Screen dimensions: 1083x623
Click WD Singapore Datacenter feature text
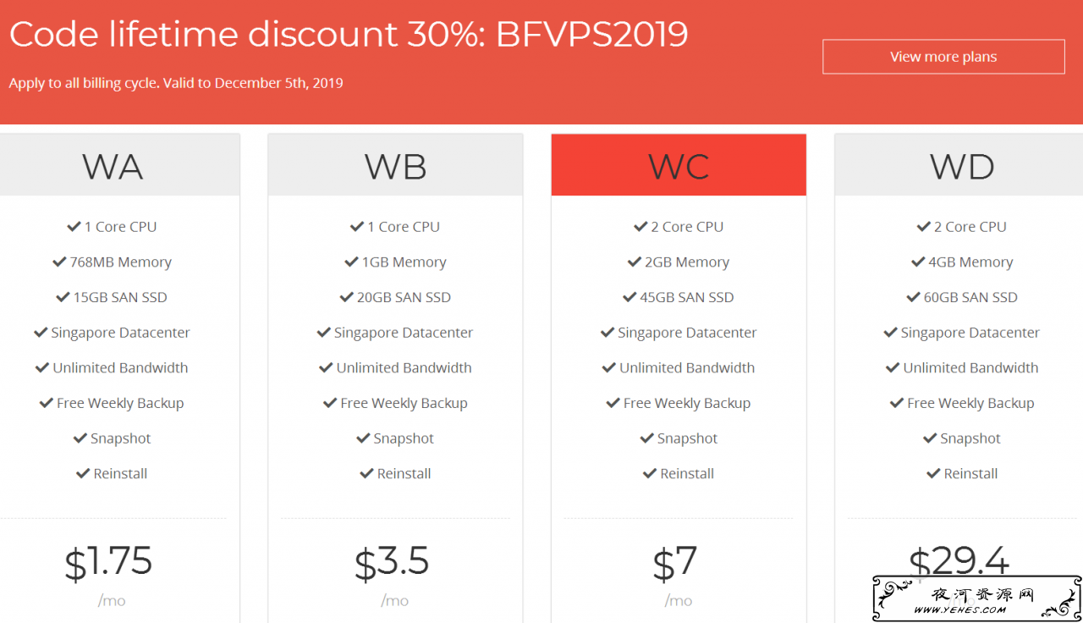click(970, 333)
